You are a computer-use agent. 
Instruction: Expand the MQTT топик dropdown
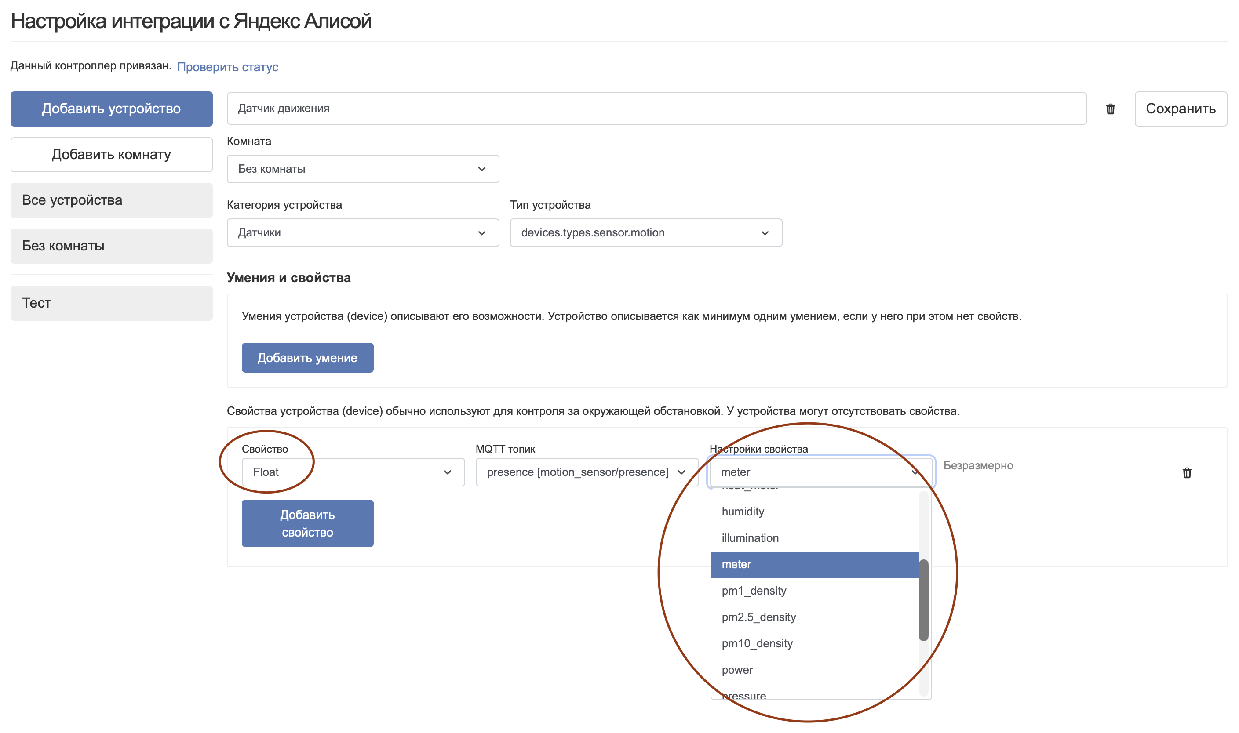point(586,472)
